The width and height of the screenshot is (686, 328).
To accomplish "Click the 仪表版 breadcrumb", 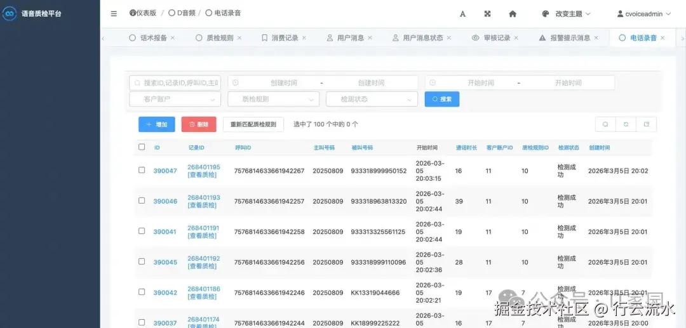I will [x=143, y=13].
